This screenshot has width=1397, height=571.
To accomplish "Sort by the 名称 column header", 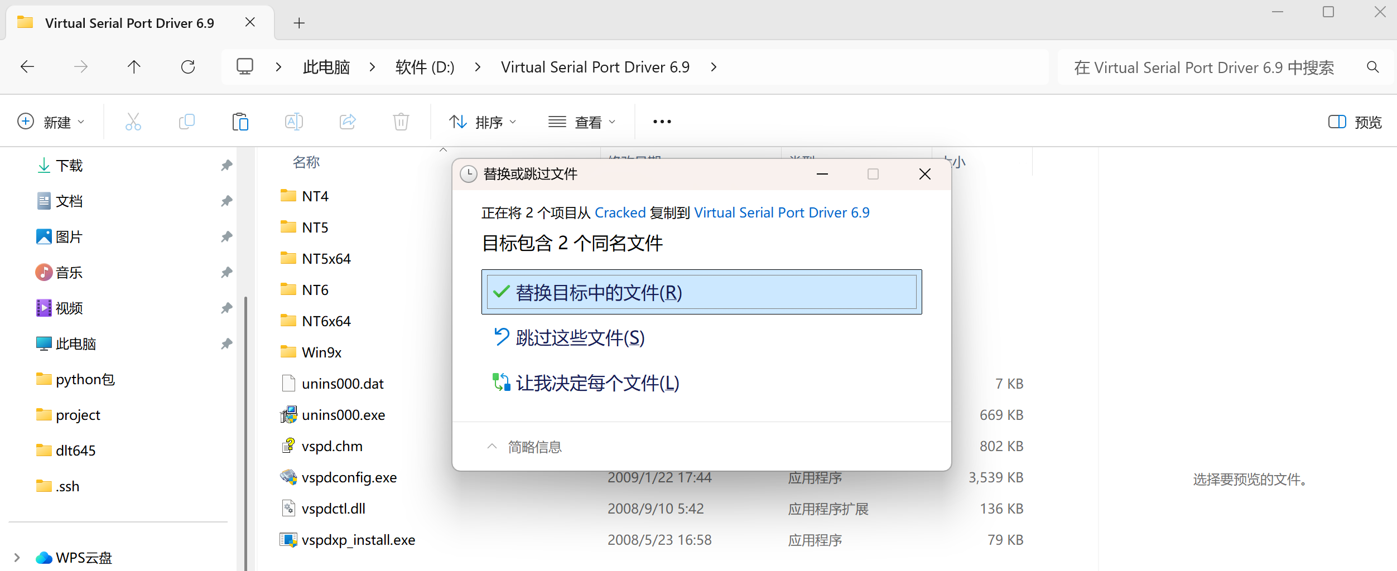I will click(306, 162).
